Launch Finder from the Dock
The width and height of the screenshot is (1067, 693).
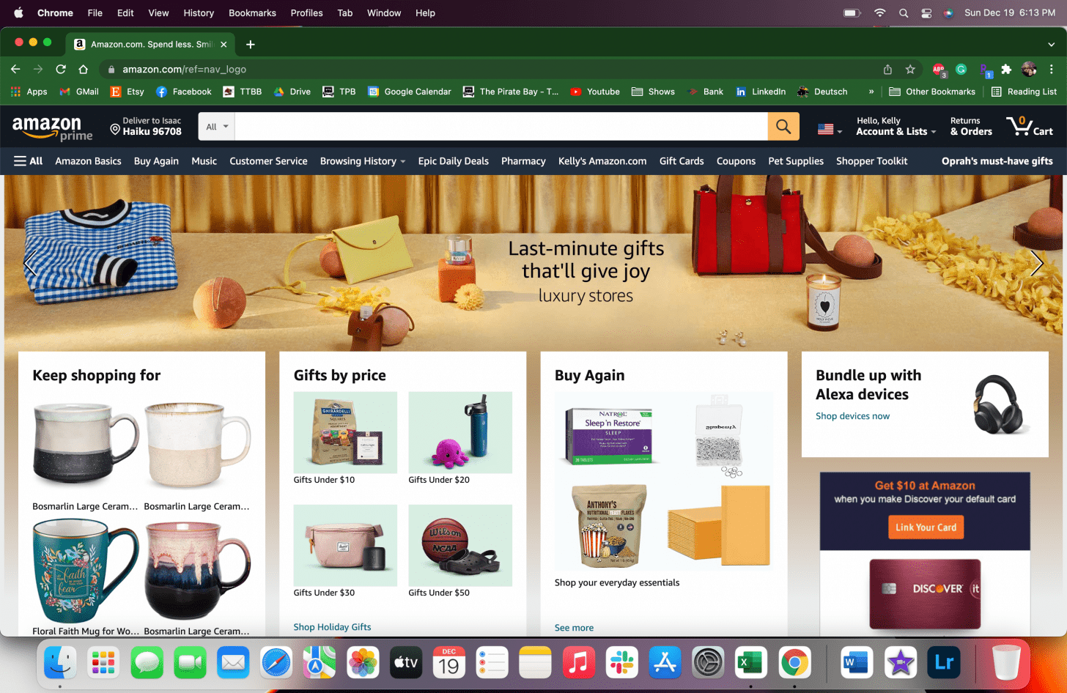[x=60, y=664]
